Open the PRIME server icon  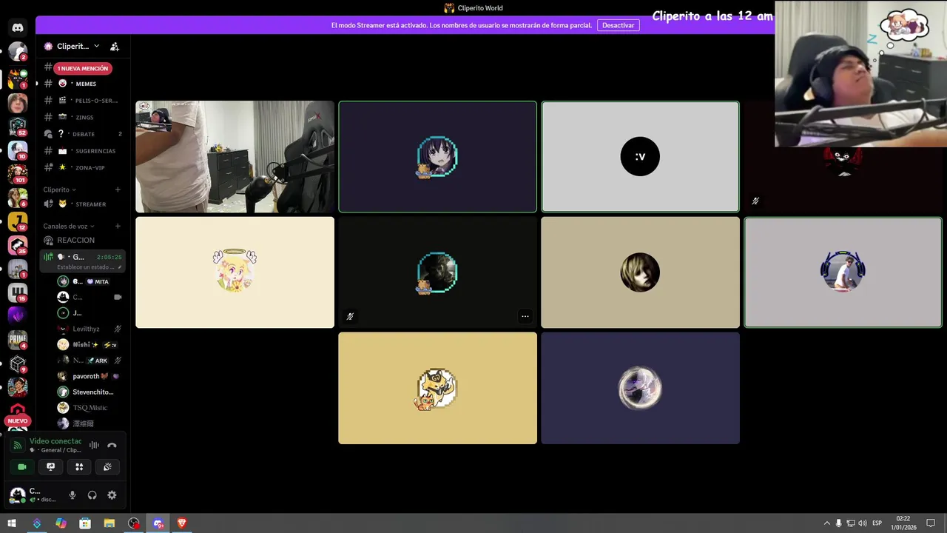18,340
